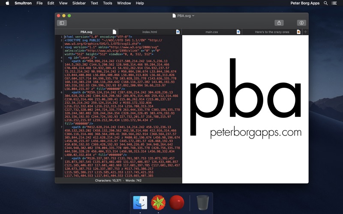Image resolution: width=343 pixels, height=214 pixels.
Task: Click the Words: 742 status text
Action: [x=133, y=181]
